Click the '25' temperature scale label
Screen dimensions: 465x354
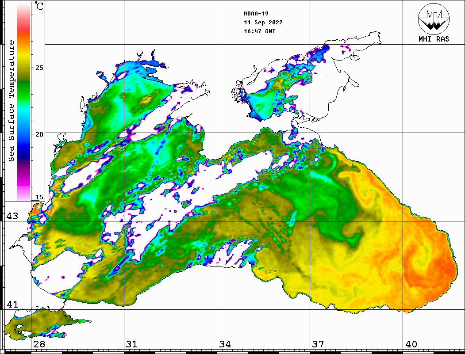[x=39, y=68]
